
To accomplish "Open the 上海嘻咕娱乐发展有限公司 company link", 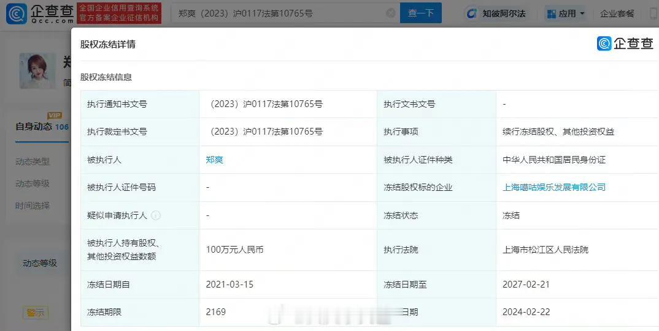I will pyautogui.click(x=554, y=187).
